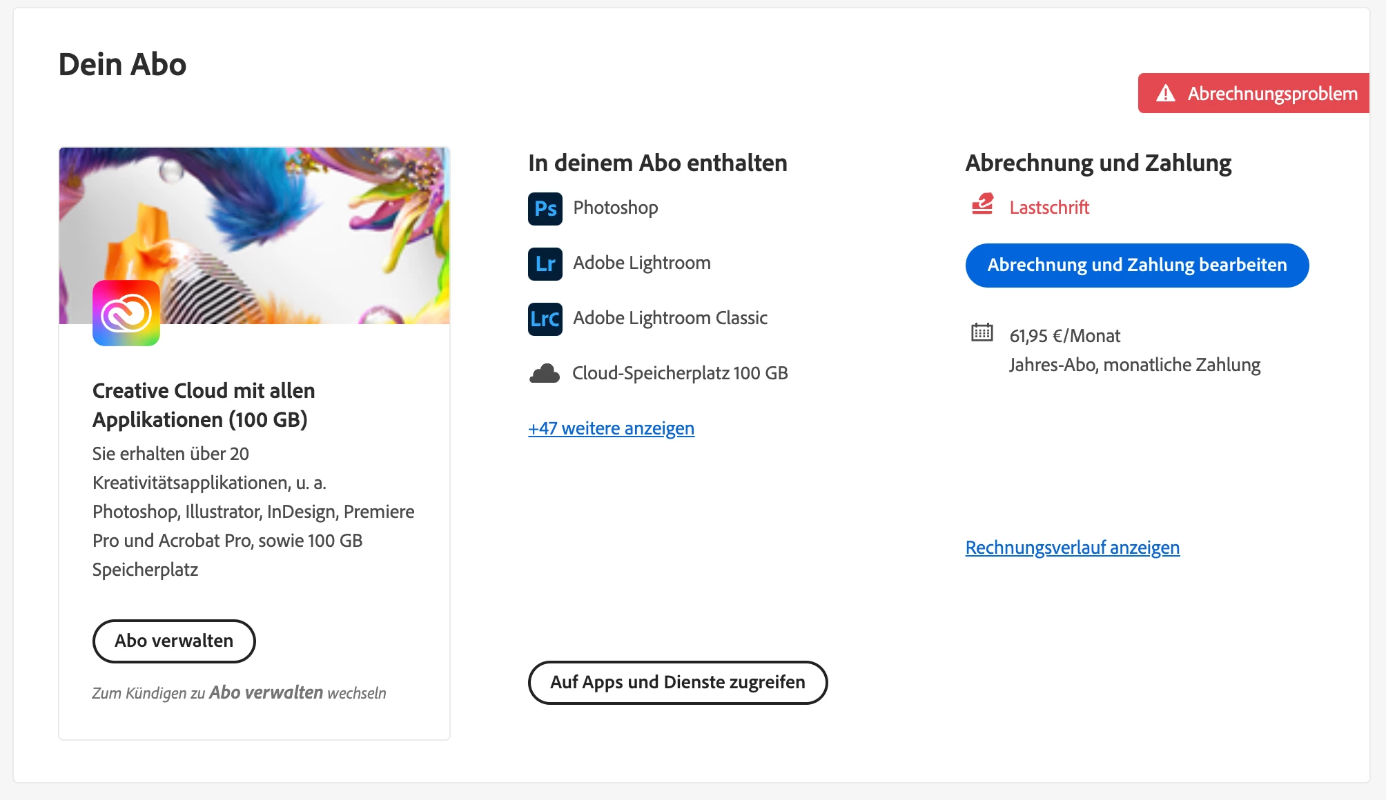Expand the +47 weitere anzeigen list
The width and height of the screenshot is (1386, 800).
[611, 428]
